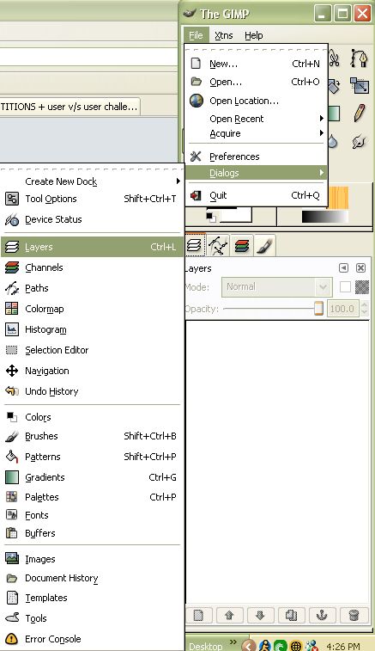Toggle the keep transparency checkbox
375x651 pixels.
click(x=345, y=287)
